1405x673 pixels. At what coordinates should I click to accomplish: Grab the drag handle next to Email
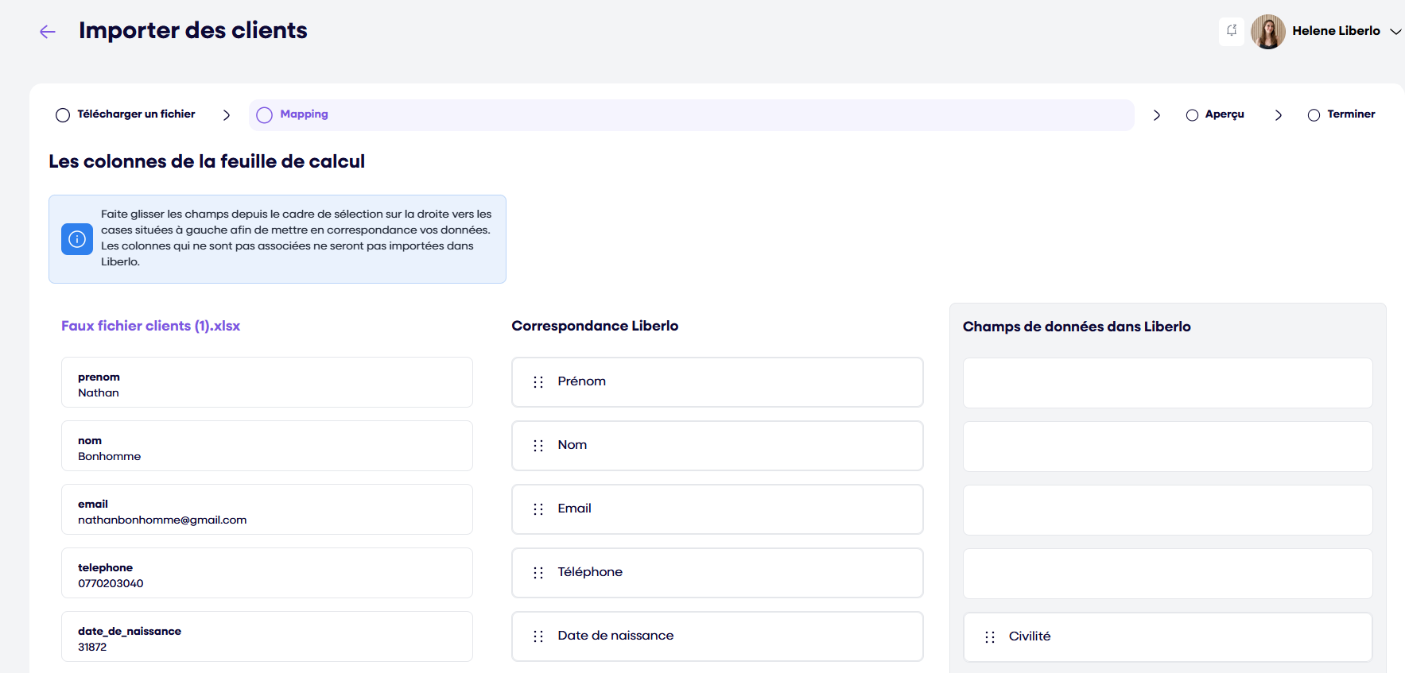[x=538, y=509]
